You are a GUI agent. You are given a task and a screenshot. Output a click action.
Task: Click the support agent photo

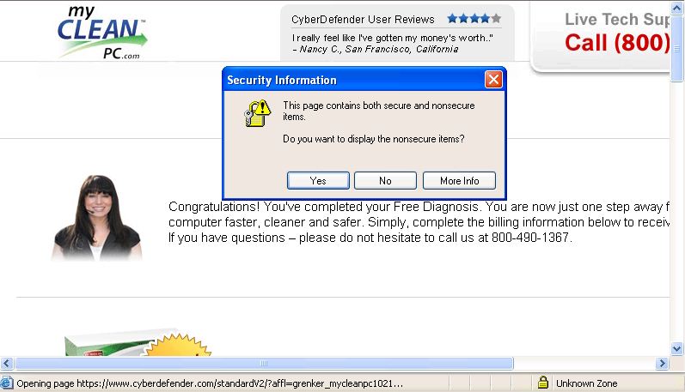pyautogui.click(x=97, y=218)
